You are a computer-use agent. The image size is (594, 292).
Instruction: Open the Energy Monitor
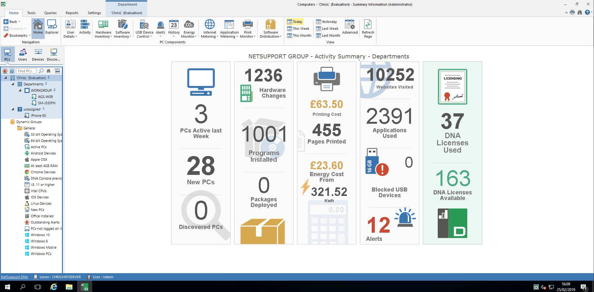click(x=189, y=28)
